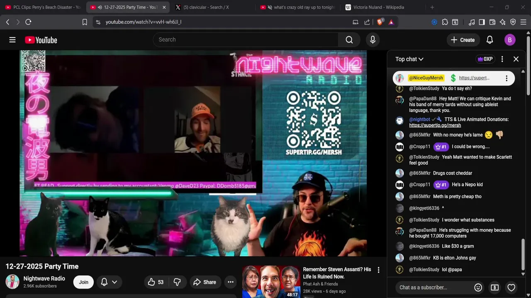Click the video player area
This screenshot has height=298, width=531.
point(193,153)
